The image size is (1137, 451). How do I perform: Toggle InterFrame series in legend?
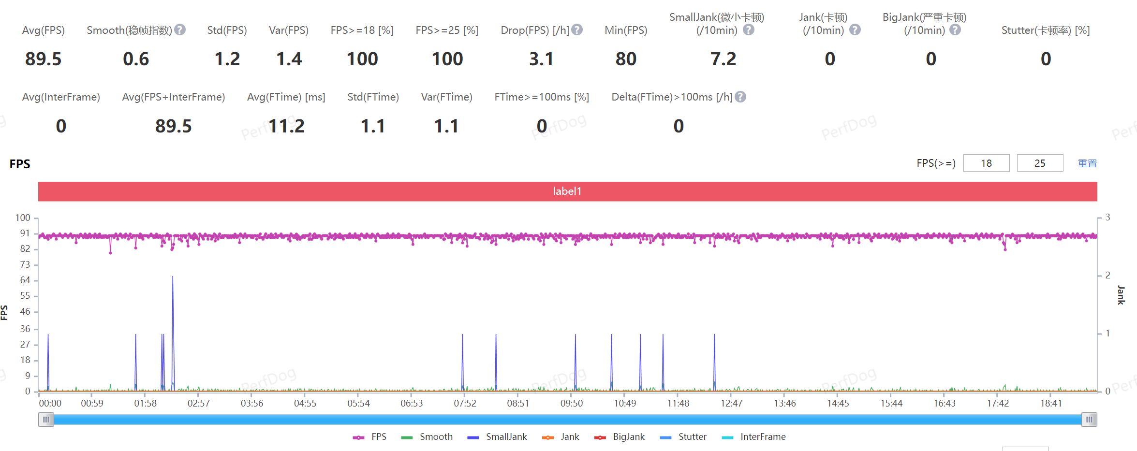pyautogui.click(x=753, y=437)
